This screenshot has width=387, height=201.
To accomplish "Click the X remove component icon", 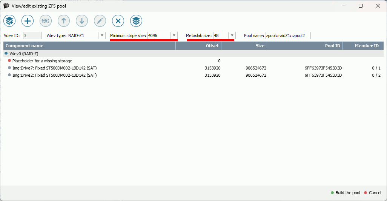I will coord(118,21).
